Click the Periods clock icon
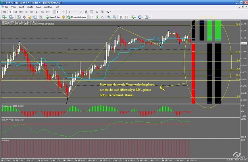Screen dimensions: 248x162 click(x=140, y=17)
